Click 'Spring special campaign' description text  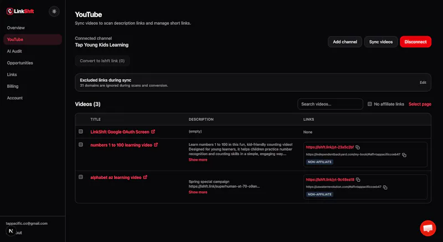click(x=209, y=182)
